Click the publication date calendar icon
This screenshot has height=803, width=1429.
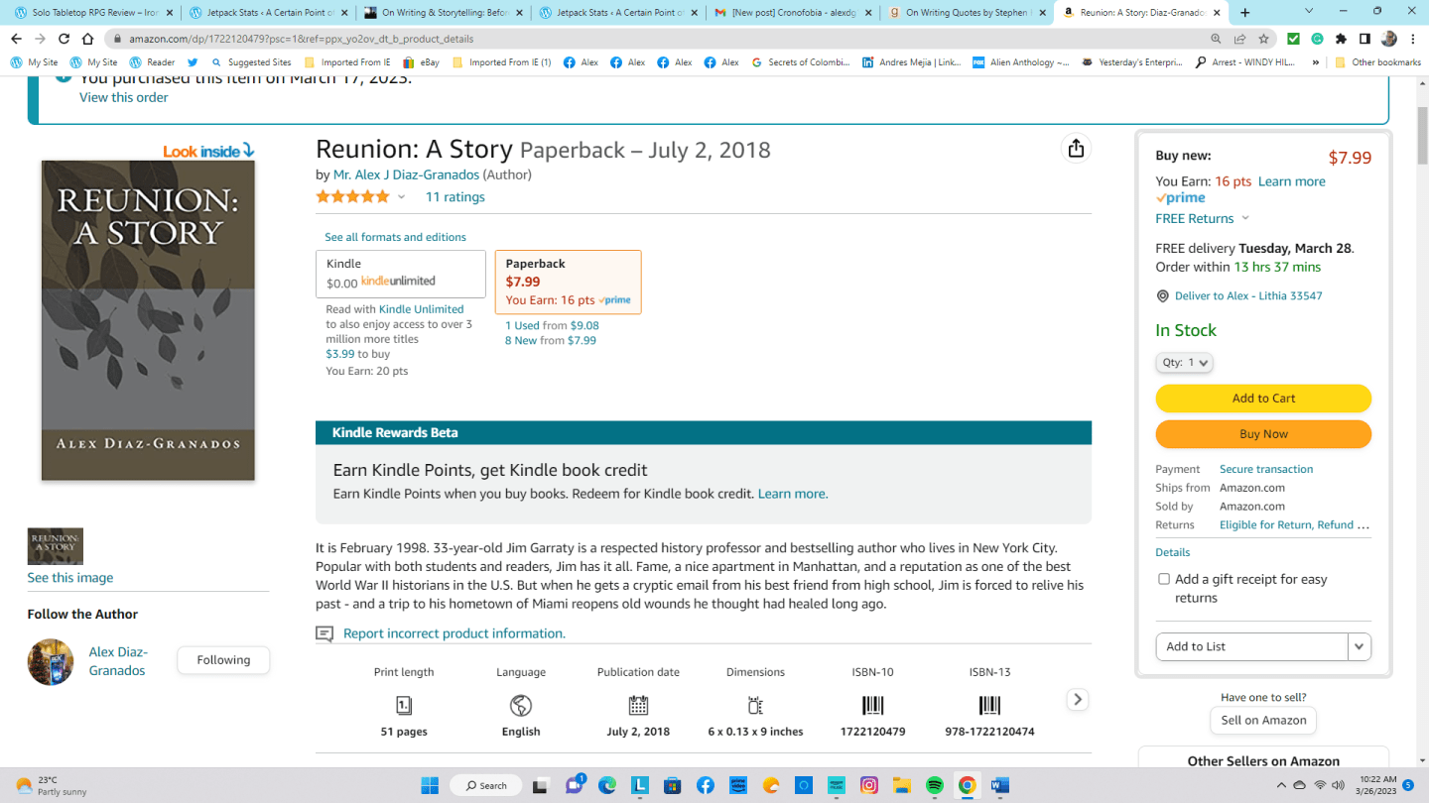[637, 706]
